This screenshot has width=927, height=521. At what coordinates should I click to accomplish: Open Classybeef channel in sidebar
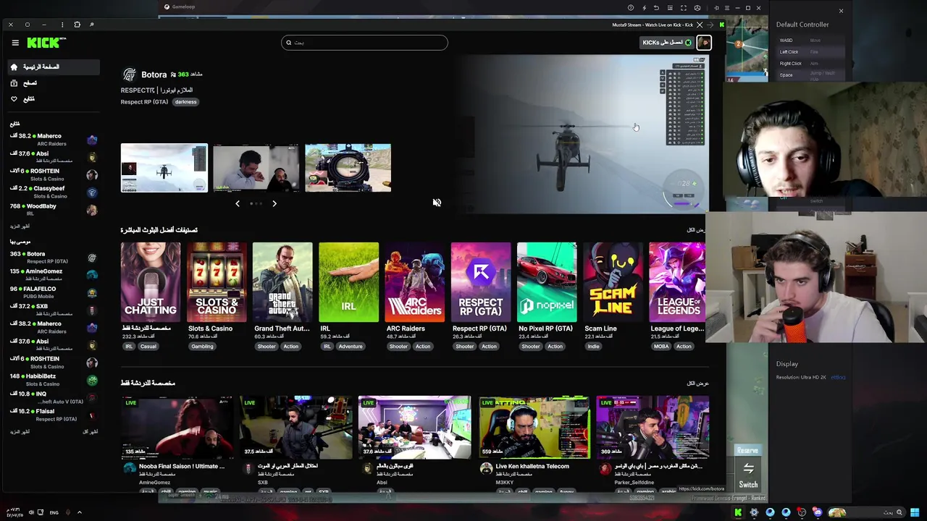(x=54, y=192)
